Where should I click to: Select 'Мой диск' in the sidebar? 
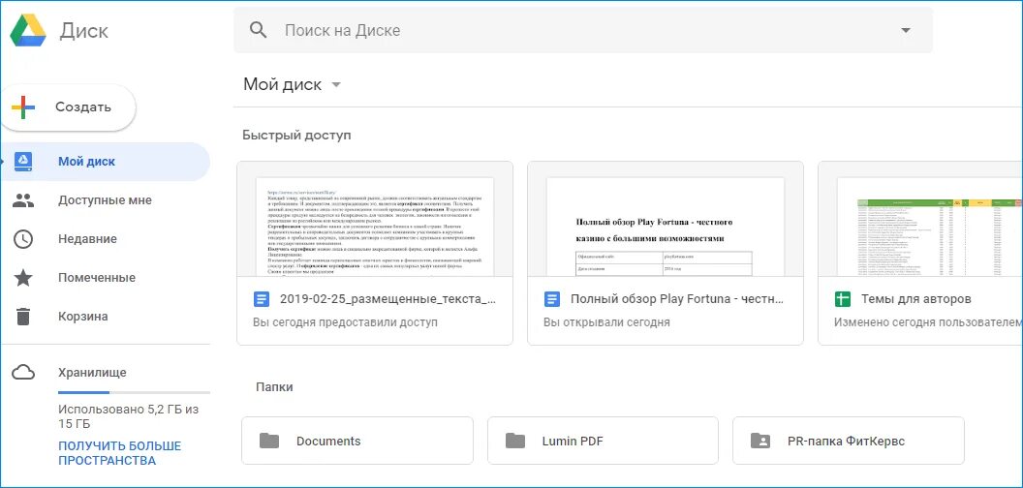pos(106,161)
